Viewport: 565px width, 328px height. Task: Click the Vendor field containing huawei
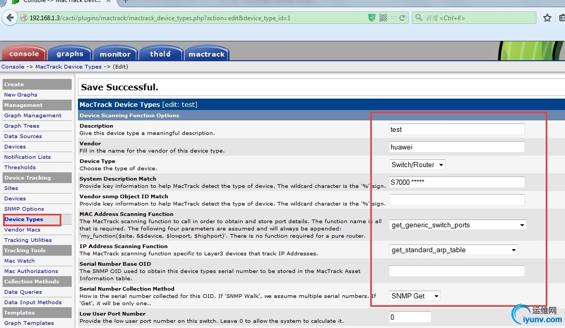click(x=456, y=147)
